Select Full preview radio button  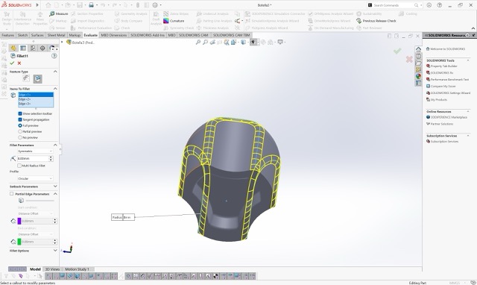[20, 125]
